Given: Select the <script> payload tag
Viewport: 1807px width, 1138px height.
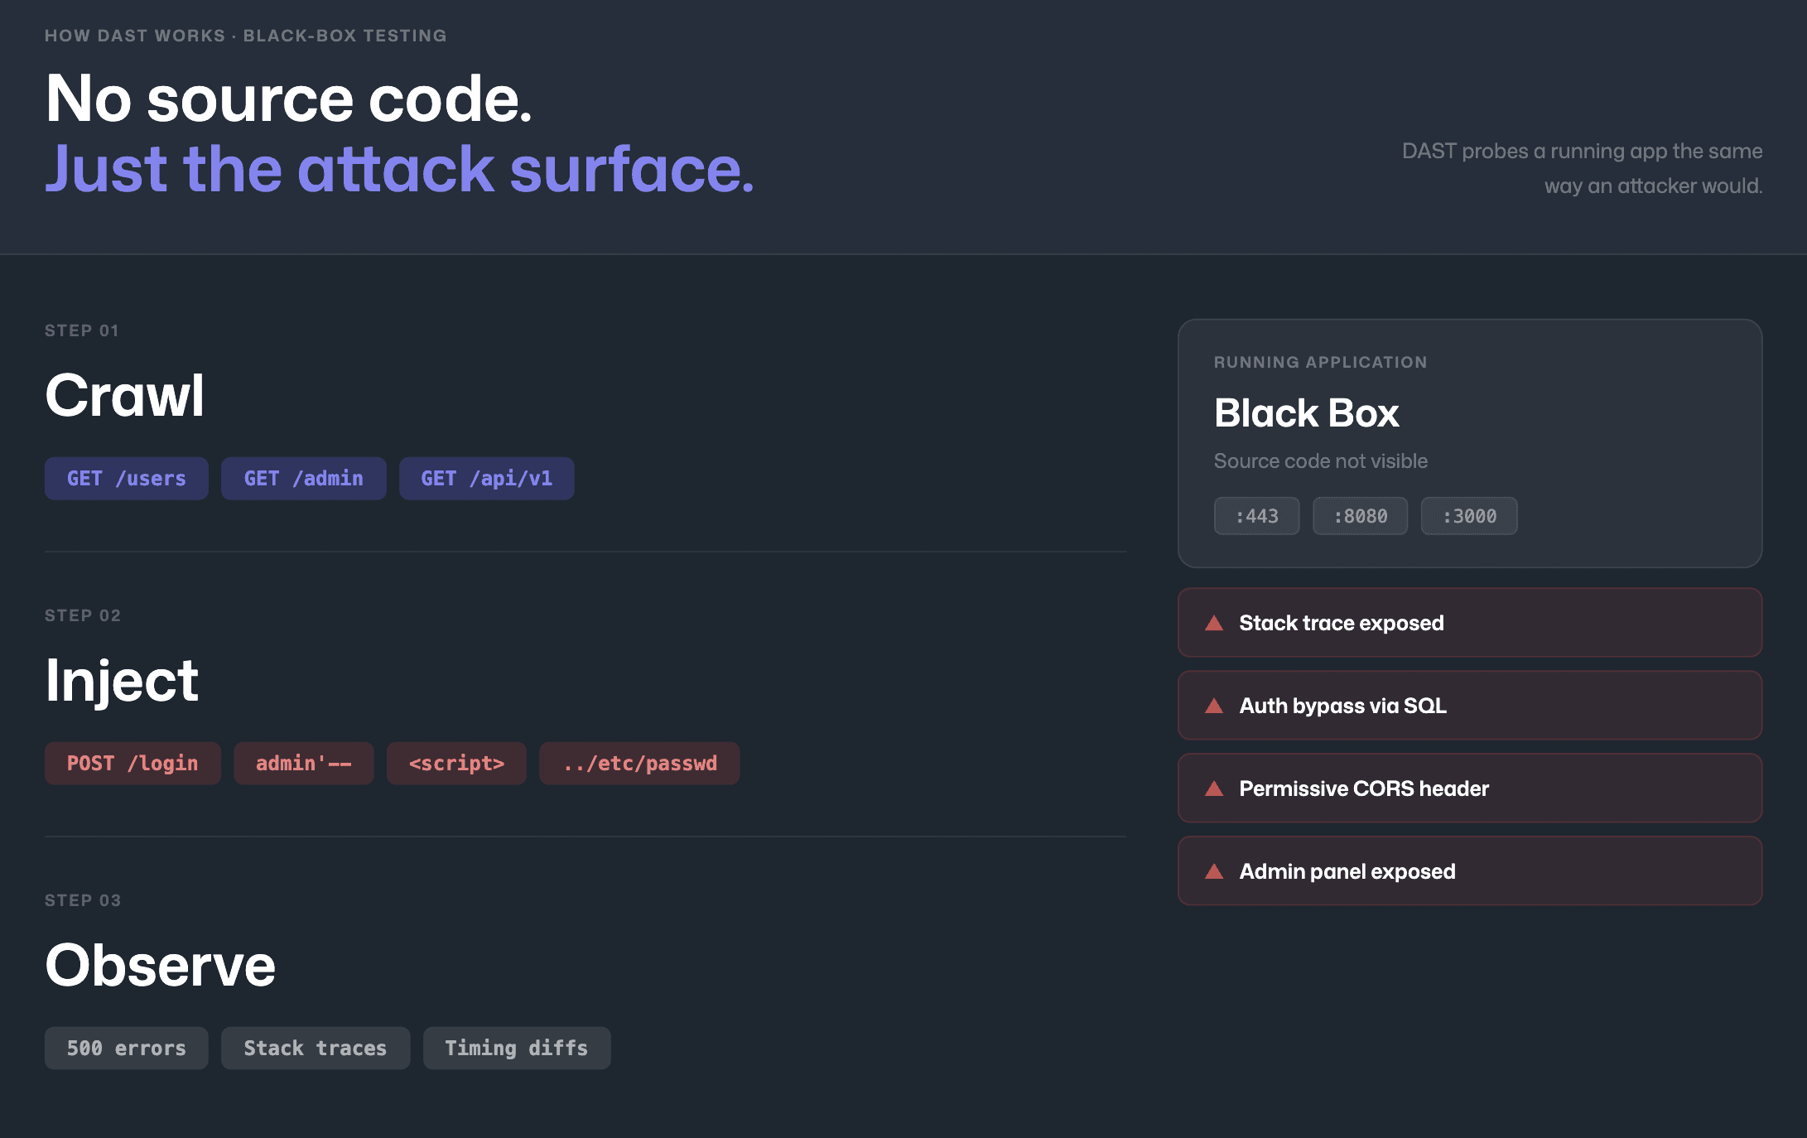Looking at the screenshot, I should click(x=456, y=764).
